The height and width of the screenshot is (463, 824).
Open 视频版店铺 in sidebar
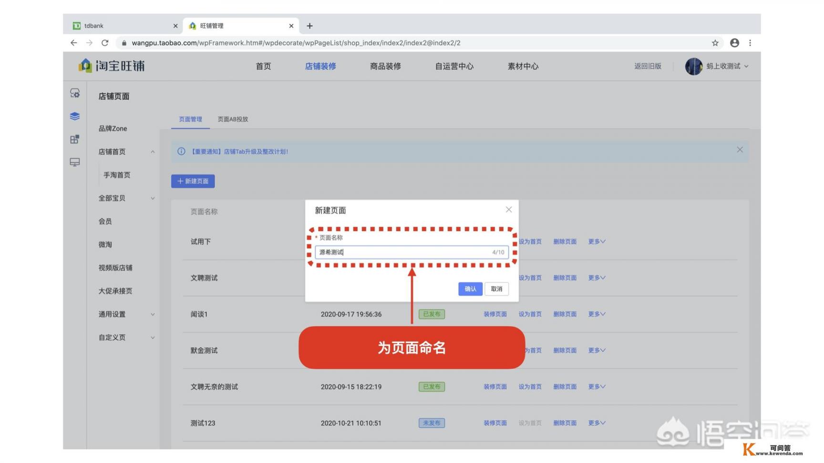(115, 268)
